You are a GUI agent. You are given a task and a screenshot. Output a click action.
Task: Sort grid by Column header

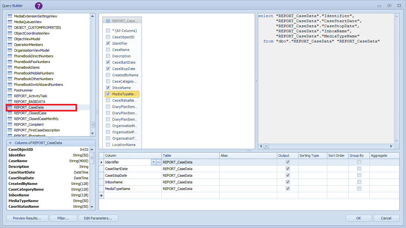[133, 155]
